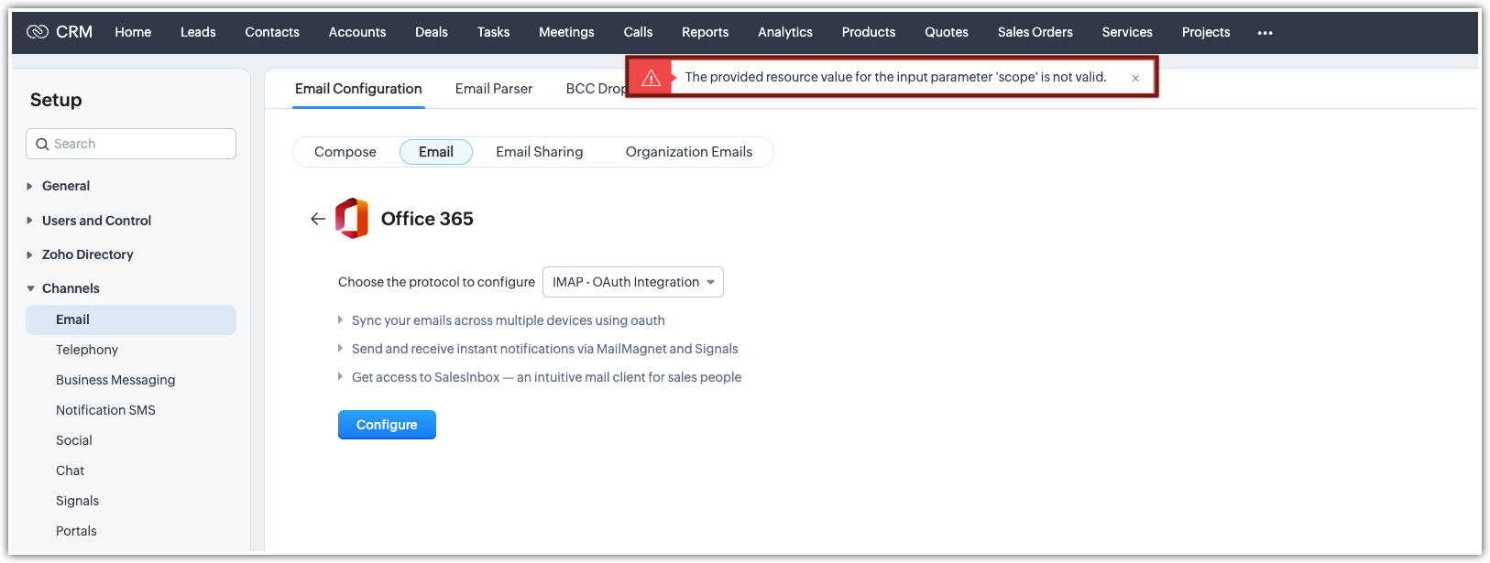Switch to the Deals module
This screenshot has height=563, width=1490.
(x=432, y=32)
